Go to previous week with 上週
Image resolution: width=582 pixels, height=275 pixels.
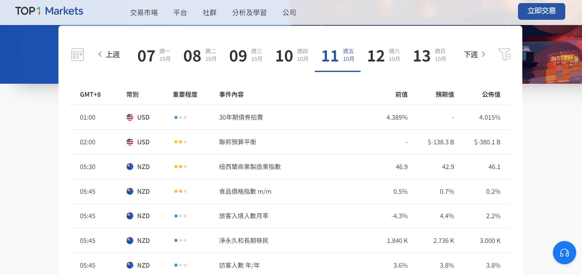(x=109, y=55)
